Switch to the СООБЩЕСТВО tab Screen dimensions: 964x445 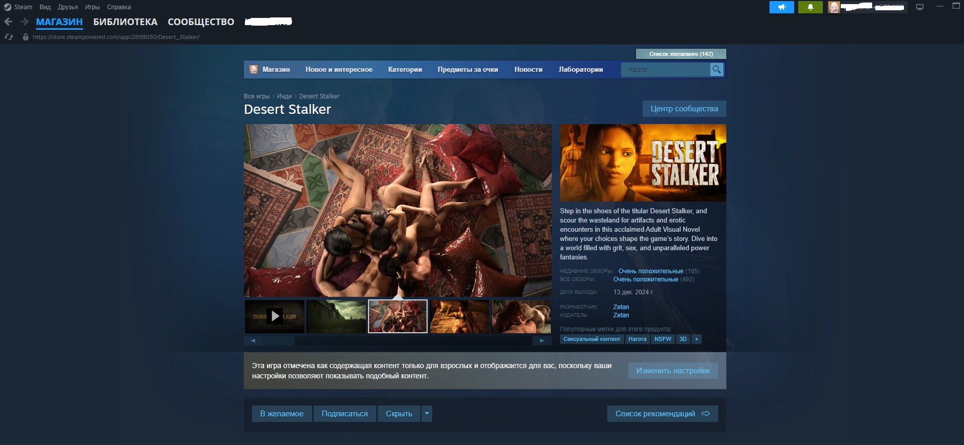[x=201, y=22]
